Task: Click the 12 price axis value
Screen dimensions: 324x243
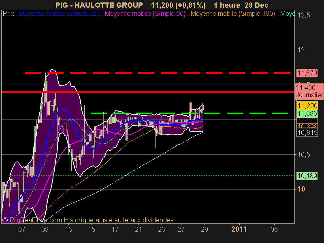Action: point(301,50)
